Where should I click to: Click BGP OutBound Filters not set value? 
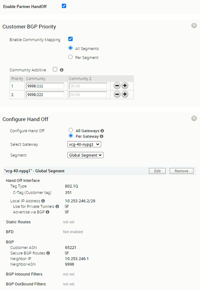[x=69, y=284]
